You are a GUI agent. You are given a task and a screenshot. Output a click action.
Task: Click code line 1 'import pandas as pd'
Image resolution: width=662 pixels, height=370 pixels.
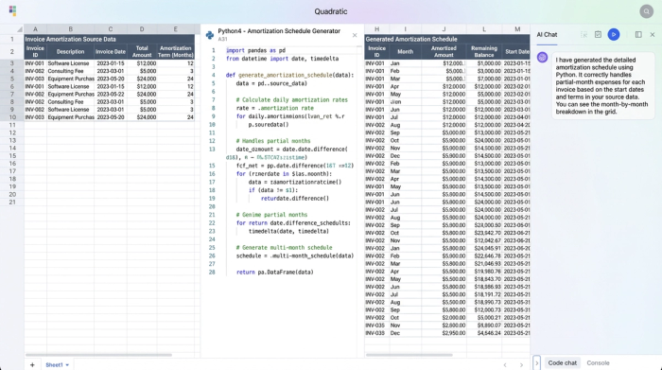(256, 50)
